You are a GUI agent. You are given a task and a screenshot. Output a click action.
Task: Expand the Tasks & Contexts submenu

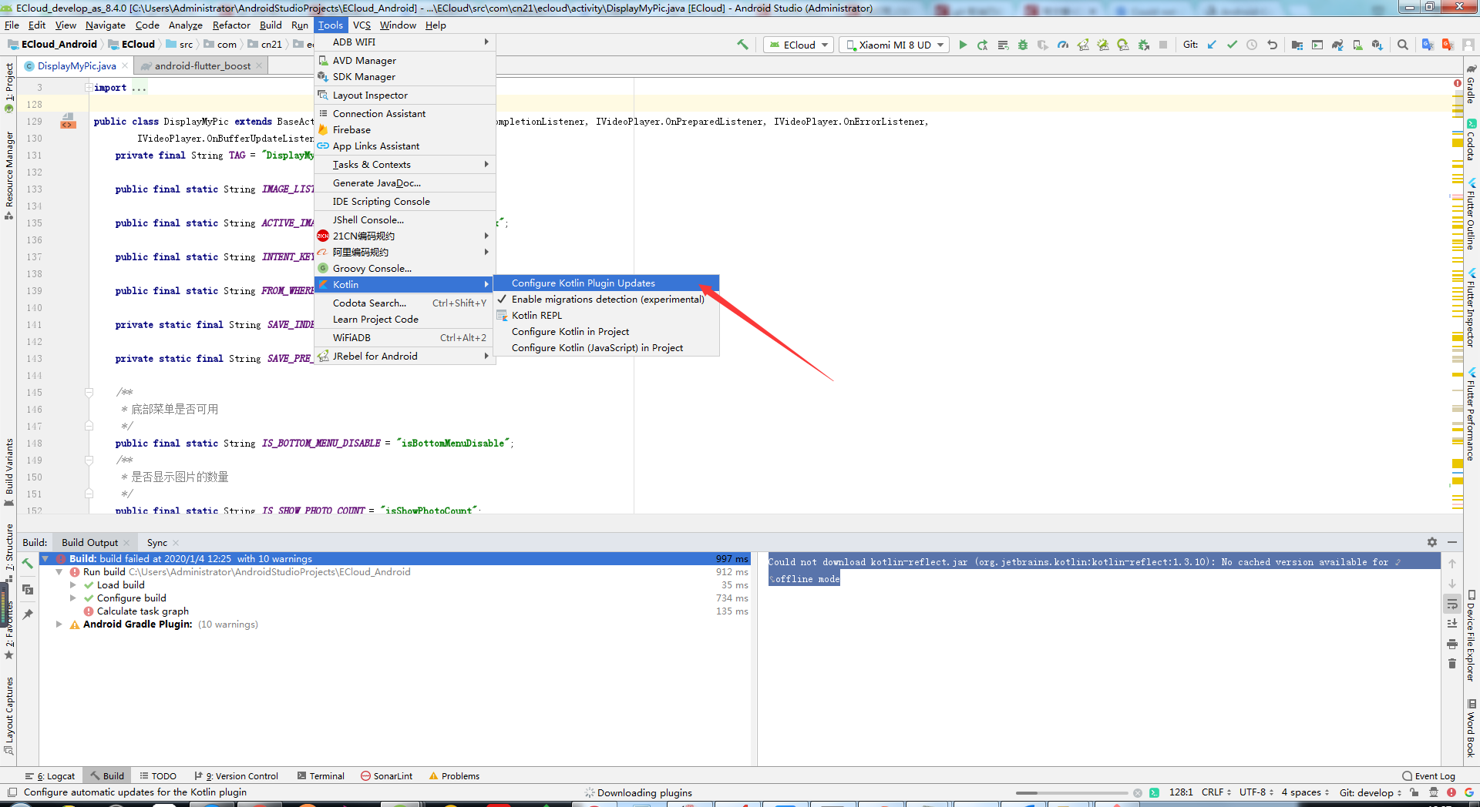[x=405, y=165]
